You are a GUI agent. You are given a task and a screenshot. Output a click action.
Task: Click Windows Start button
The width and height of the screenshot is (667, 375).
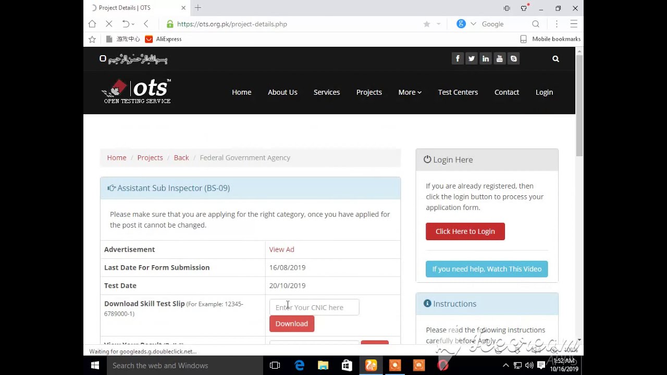coord(95,366)
